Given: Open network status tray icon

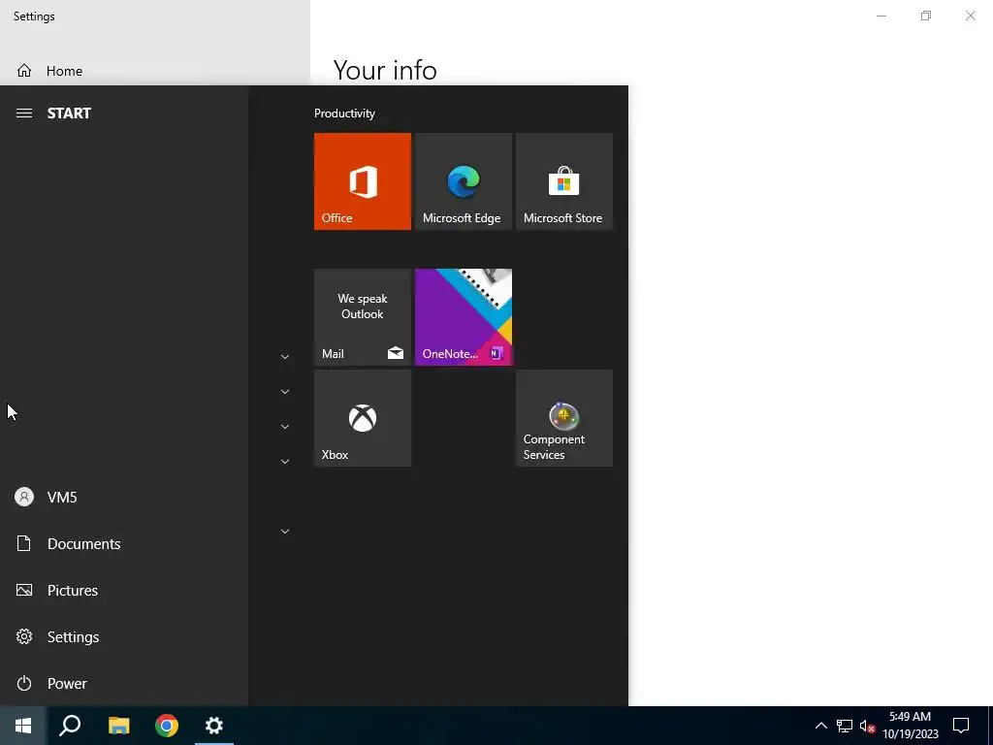Looking at the screenshot, I should point(845,726).
